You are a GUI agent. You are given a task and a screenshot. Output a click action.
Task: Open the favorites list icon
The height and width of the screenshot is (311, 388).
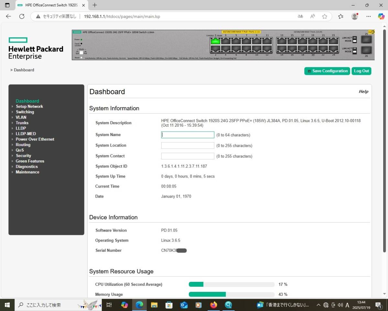(341, 17)
